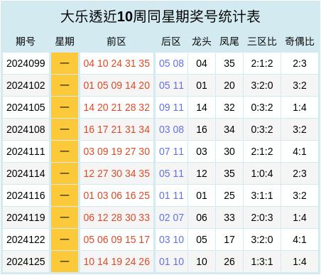The image size is (321, 275).
Task: Click the title 大乐透近10周同星期奖号统计表
Action: point(160,16)
